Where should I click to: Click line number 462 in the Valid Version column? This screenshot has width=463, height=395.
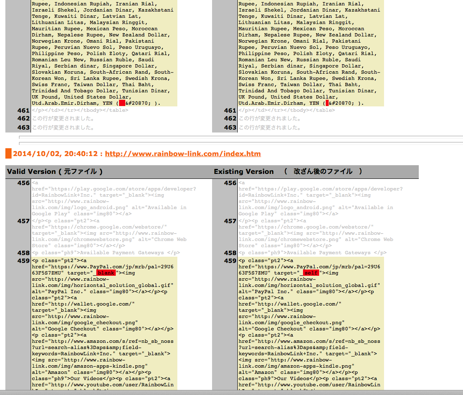click(23, 118)
